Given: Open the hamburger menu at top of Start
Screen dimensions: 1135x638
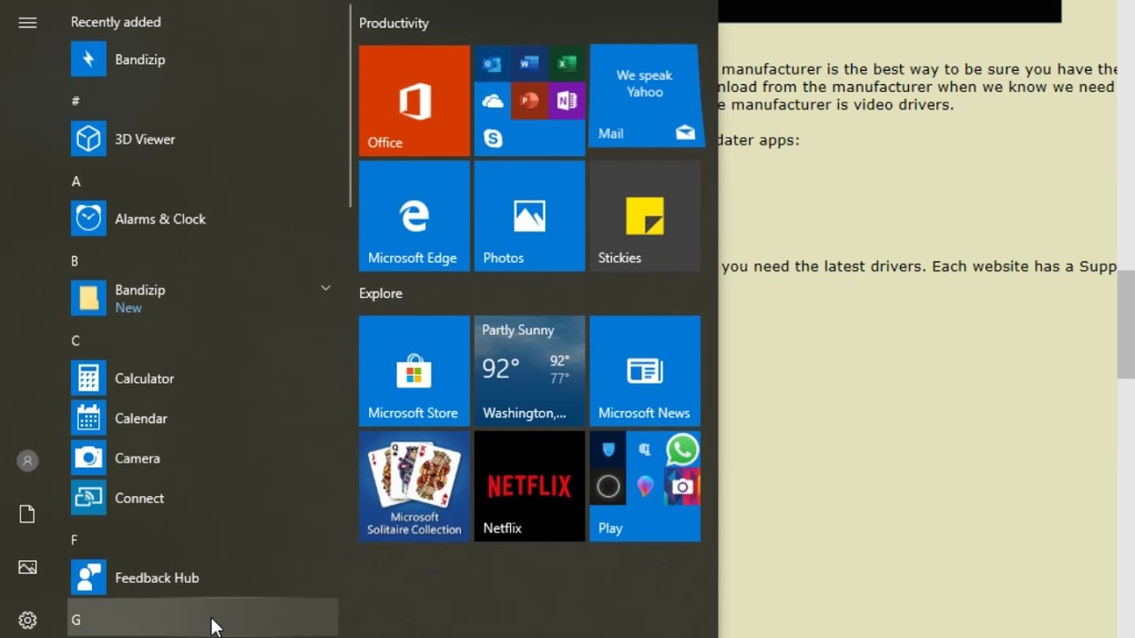Looking at the screenshot, I should tap(27, 23).
